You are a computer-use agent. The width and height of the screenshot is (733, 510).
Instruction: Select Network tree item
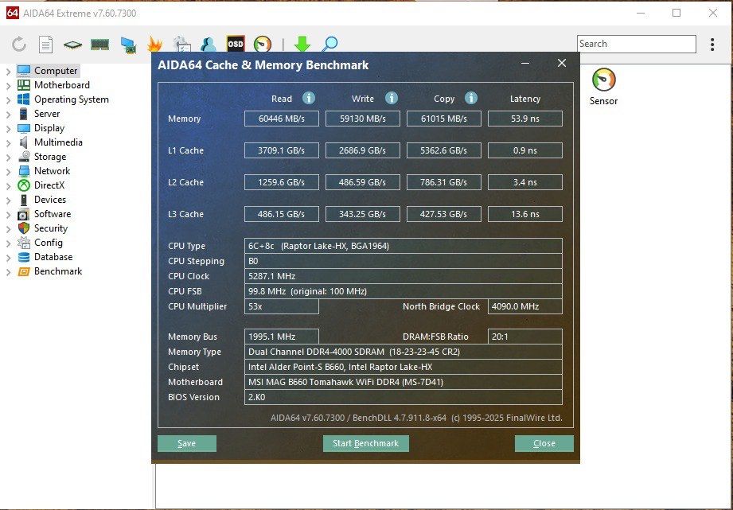[x=52, y=171]
